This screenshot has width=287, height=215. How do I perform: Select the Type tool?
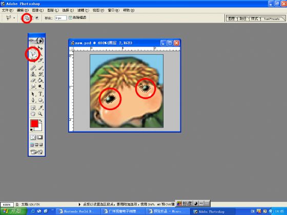point(40,94)
